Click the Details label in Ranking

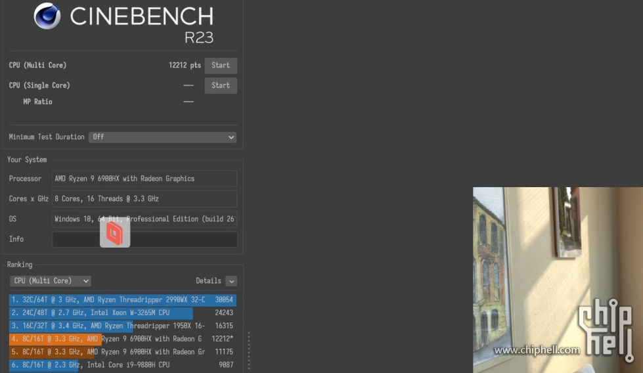(208, 281)
